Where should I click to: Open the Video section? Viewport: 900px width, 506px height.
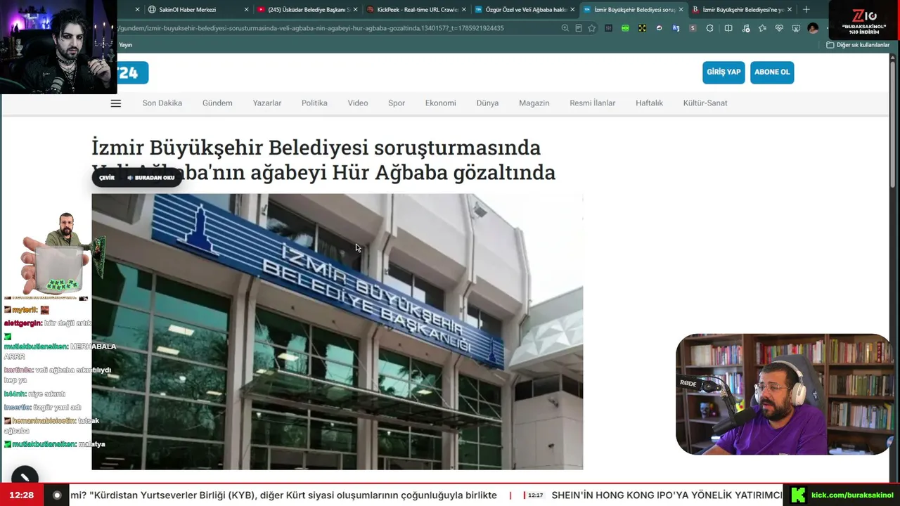click(x=358, y=103)
